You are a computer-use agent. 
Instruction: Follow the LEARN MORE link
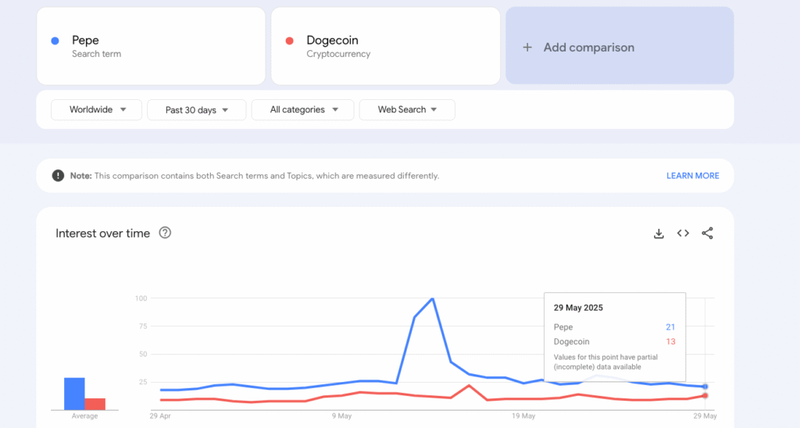pos(692,176)
